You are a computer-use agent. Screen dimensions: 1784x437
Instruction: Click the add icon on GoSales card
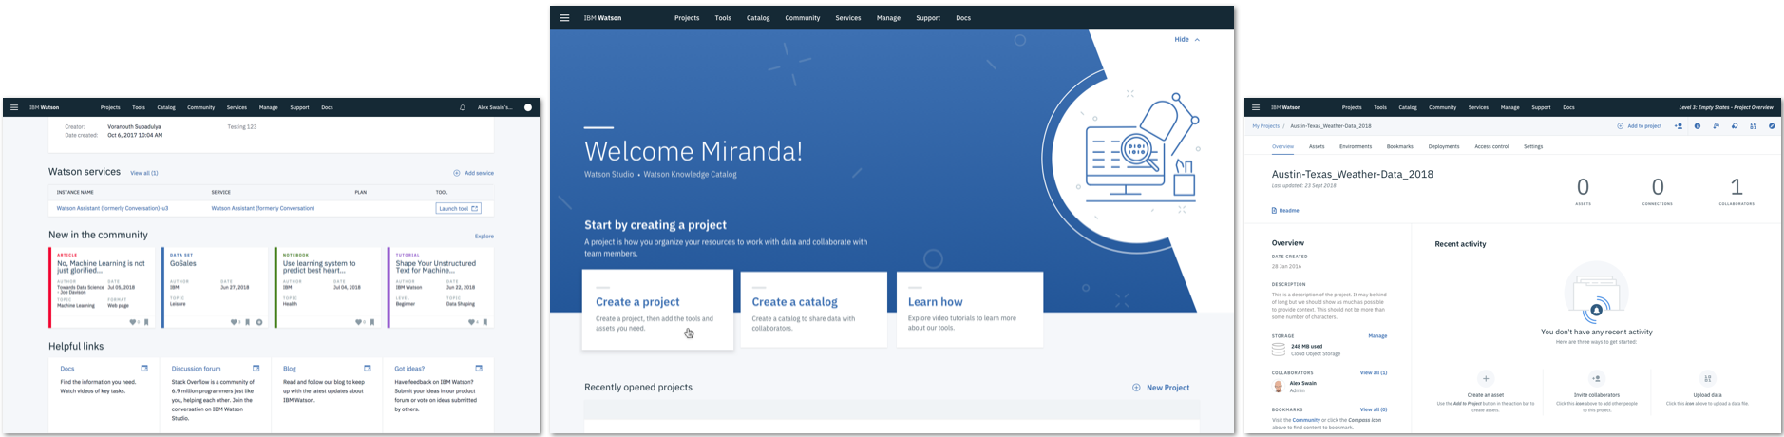click(x=259, y=322)
